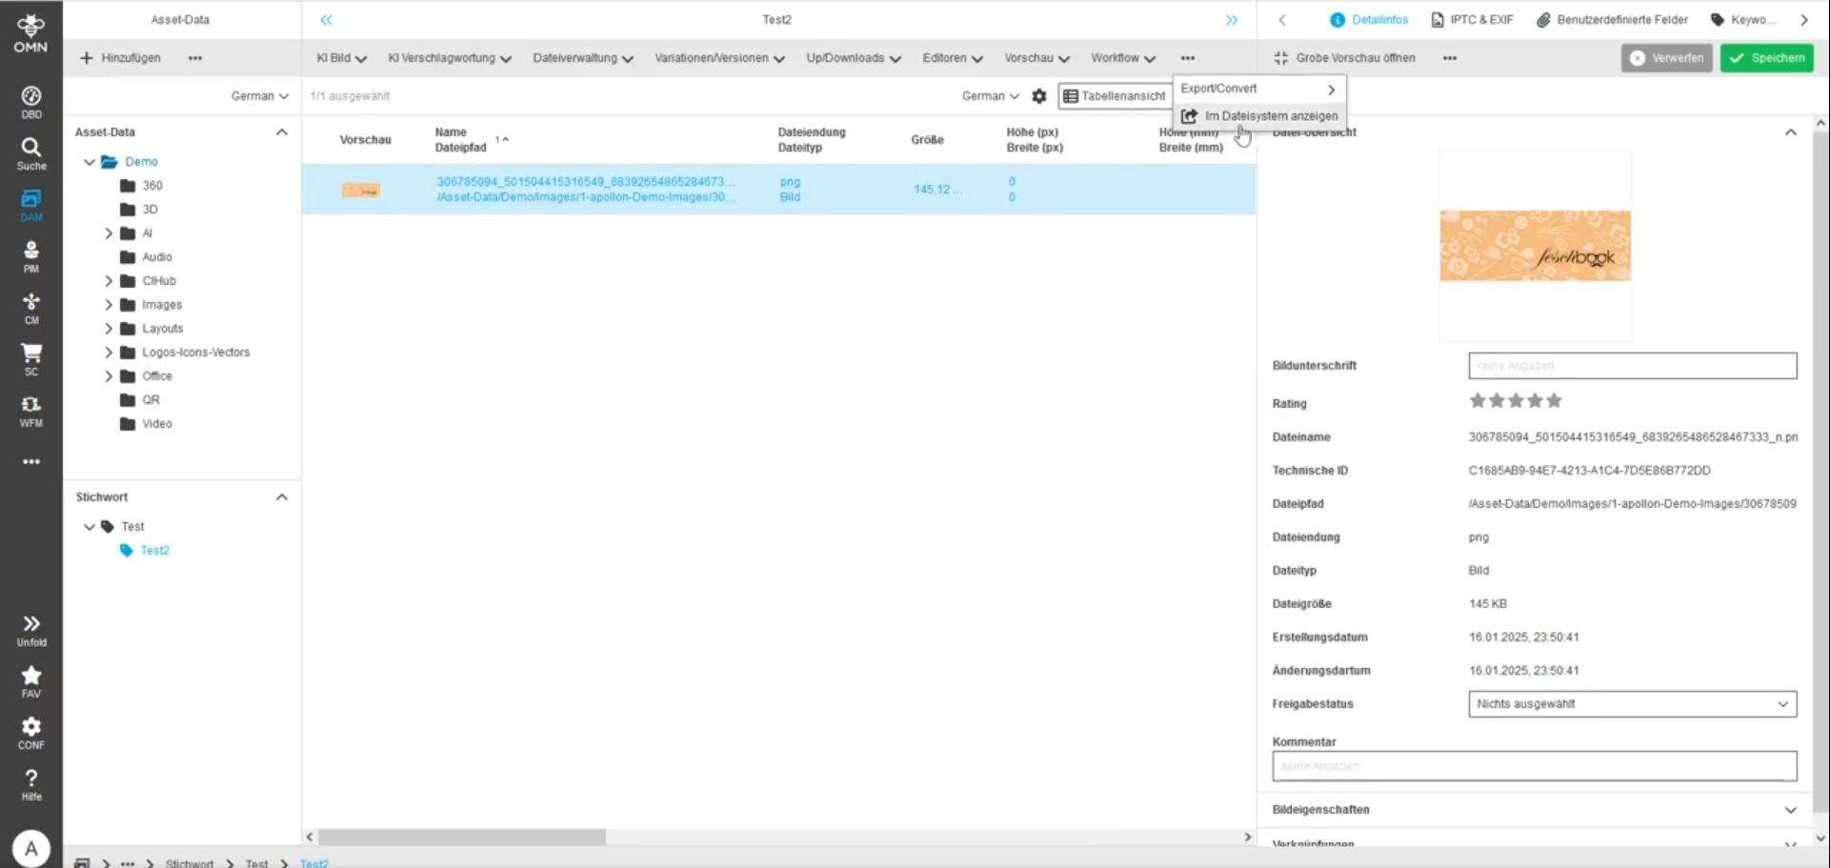Viewport: 1830px width, 868px height.
Task: Click the Tabellenansicht view button
Action: [x=1115, y=96]
